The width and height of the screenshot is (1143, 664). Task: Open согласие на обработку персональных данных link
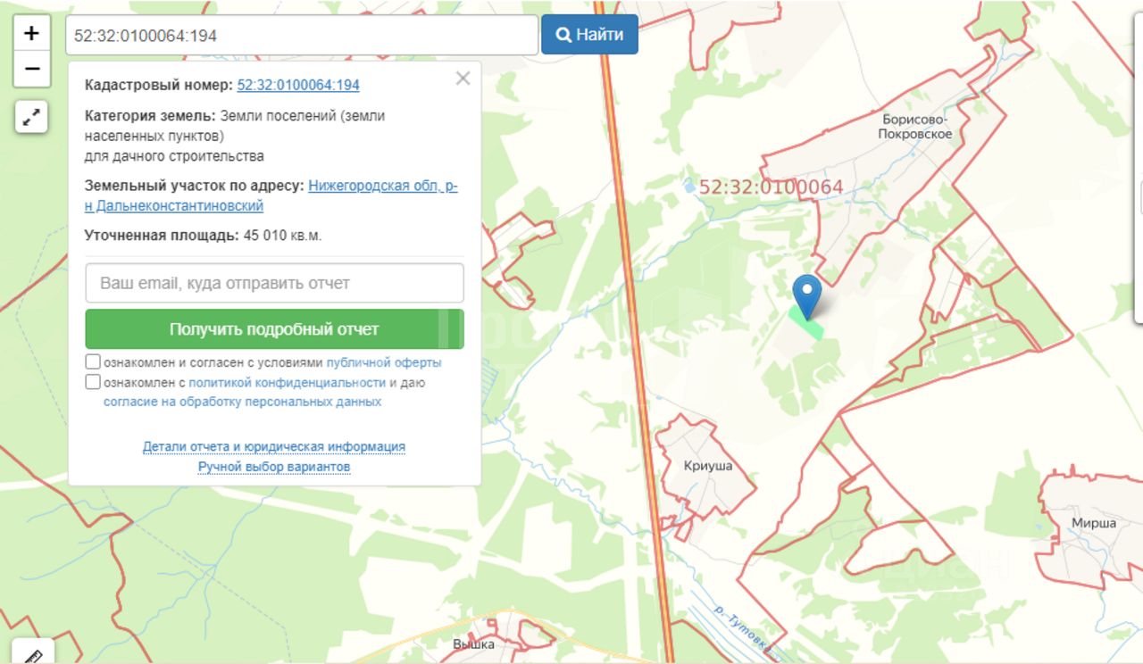click(242, 402)
